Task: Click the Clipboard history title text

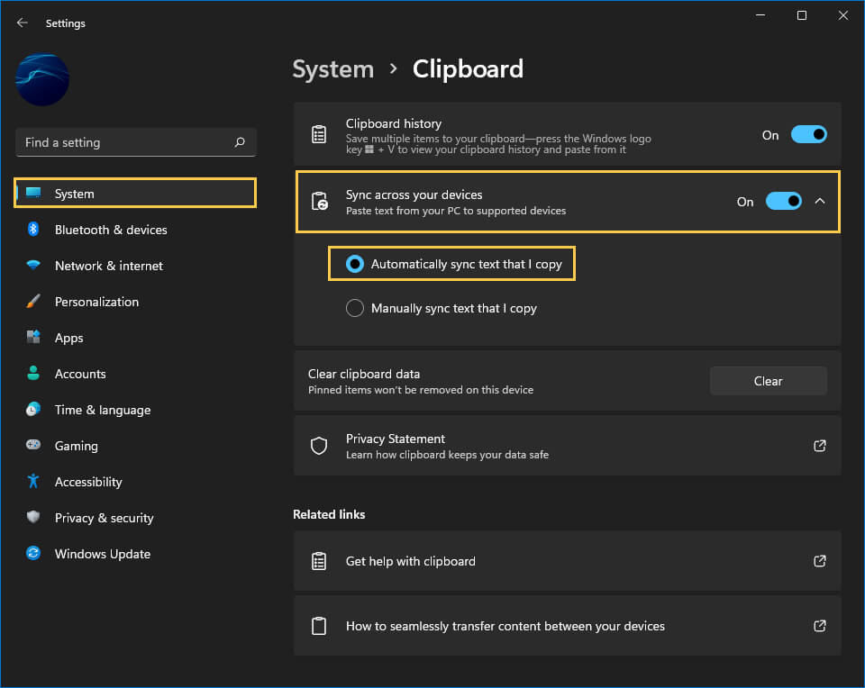Action: tap(394, 123)
